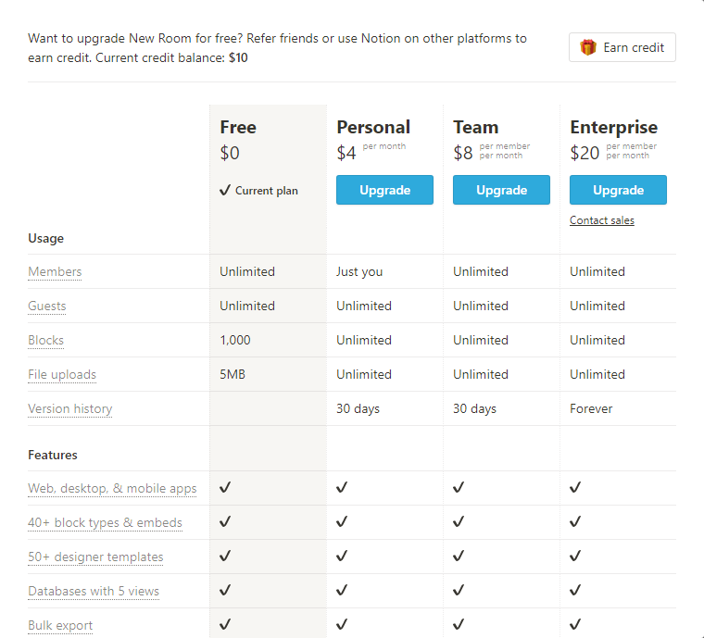Screen dimensions: 704x638
Task: Click Databases with 5 views label
Action: (x=94, y=592)
